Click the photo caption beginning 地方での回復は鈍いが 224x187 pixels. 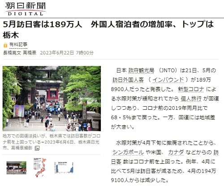(52, 142)
